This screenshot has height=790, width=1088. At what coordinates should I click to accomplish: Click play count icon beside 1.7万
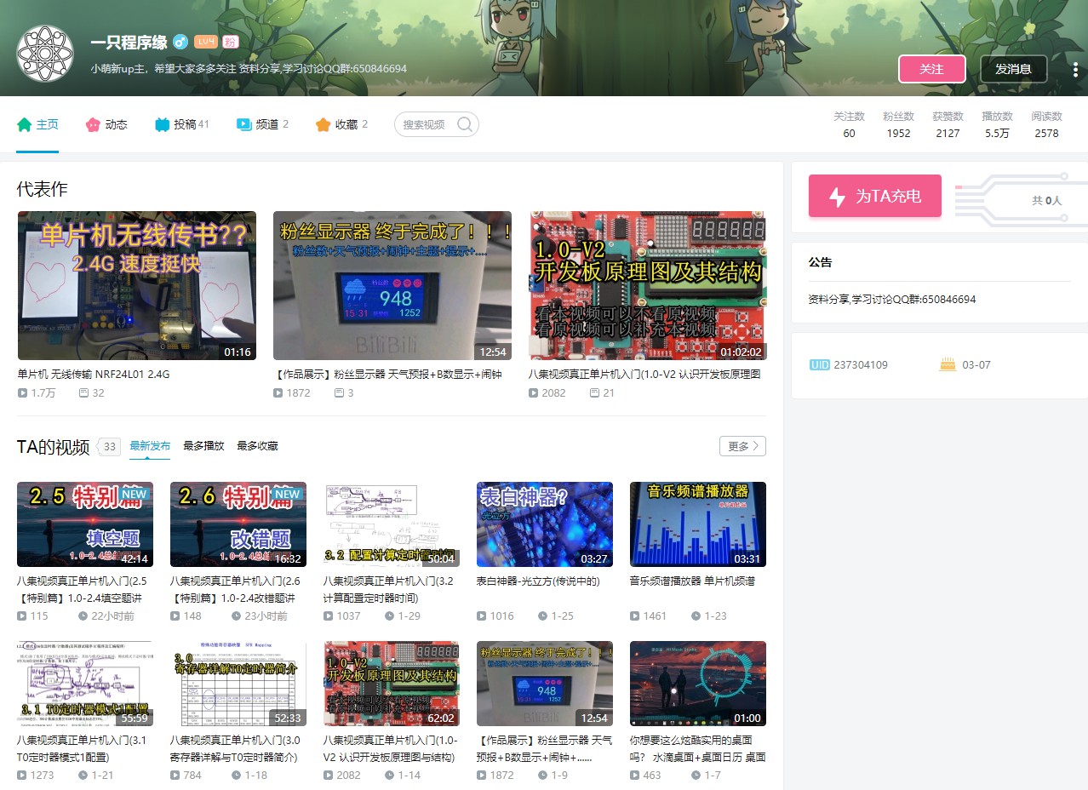[x=22, y=393]
